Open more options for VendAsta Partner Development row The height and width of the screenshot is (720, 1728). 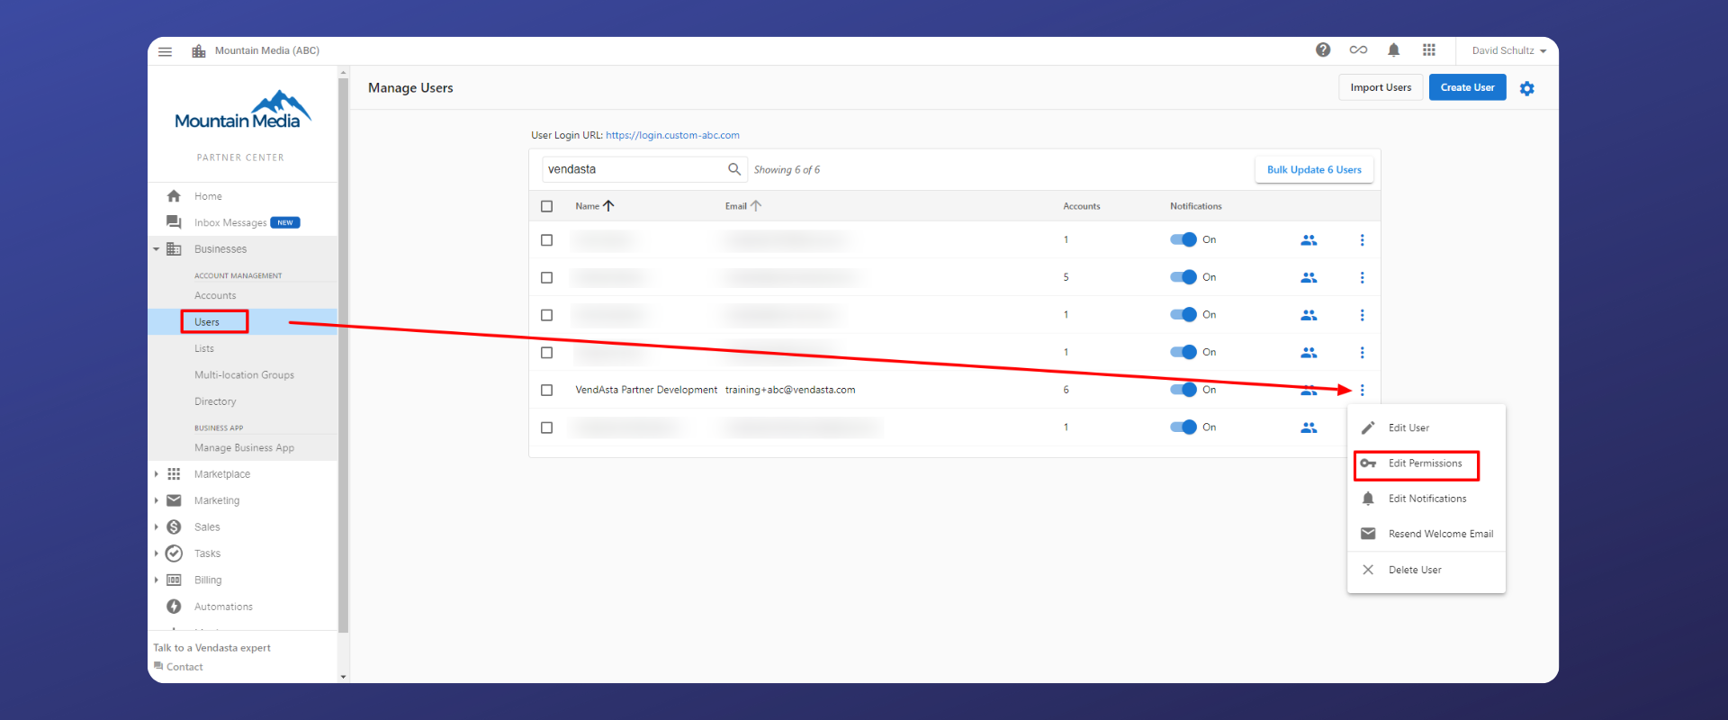point(1362,390)
